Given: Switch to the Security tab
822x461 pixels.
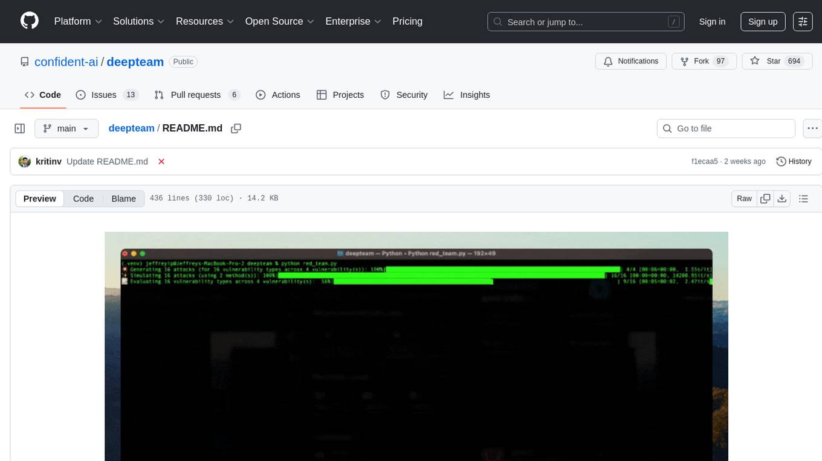Looking at the screenshot, I should [x=404, y=95].
